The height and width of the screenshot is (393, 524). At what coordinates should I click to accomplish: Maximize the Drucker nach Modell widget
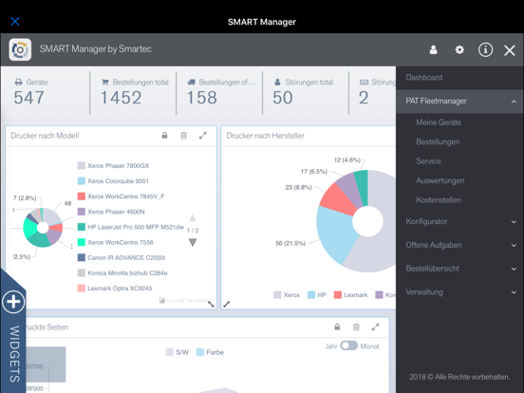203,136
